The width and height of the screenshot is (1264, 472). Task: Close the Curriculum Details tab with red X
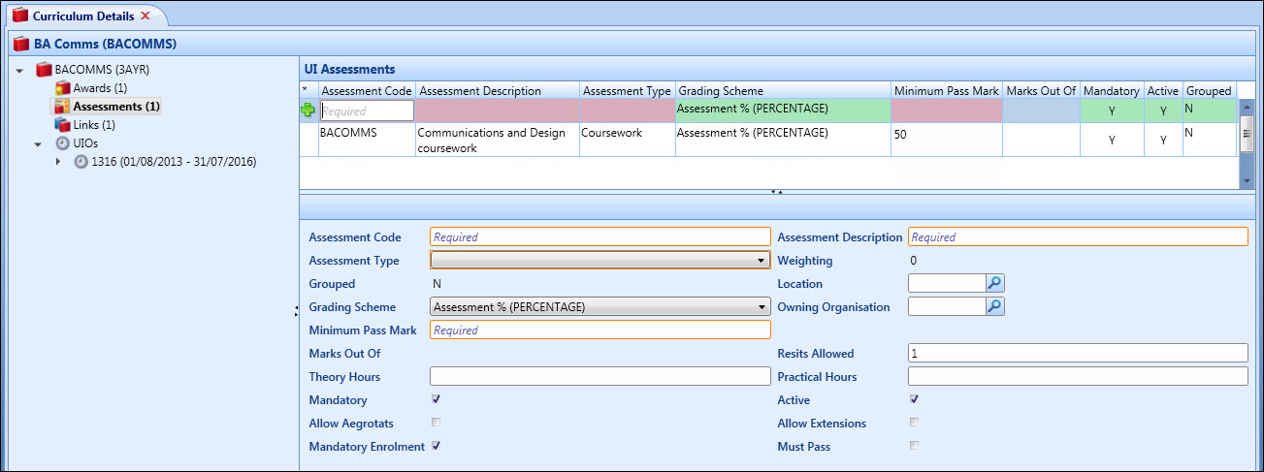pos(146,16)
